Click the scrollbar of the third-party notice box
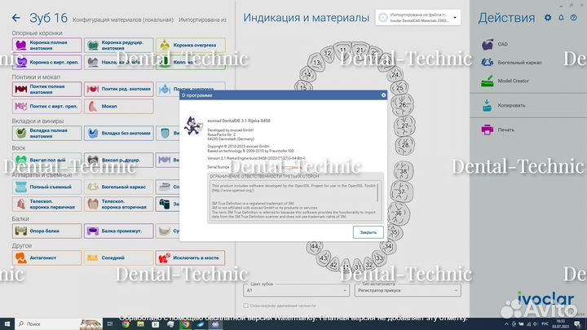 [377, 192]
